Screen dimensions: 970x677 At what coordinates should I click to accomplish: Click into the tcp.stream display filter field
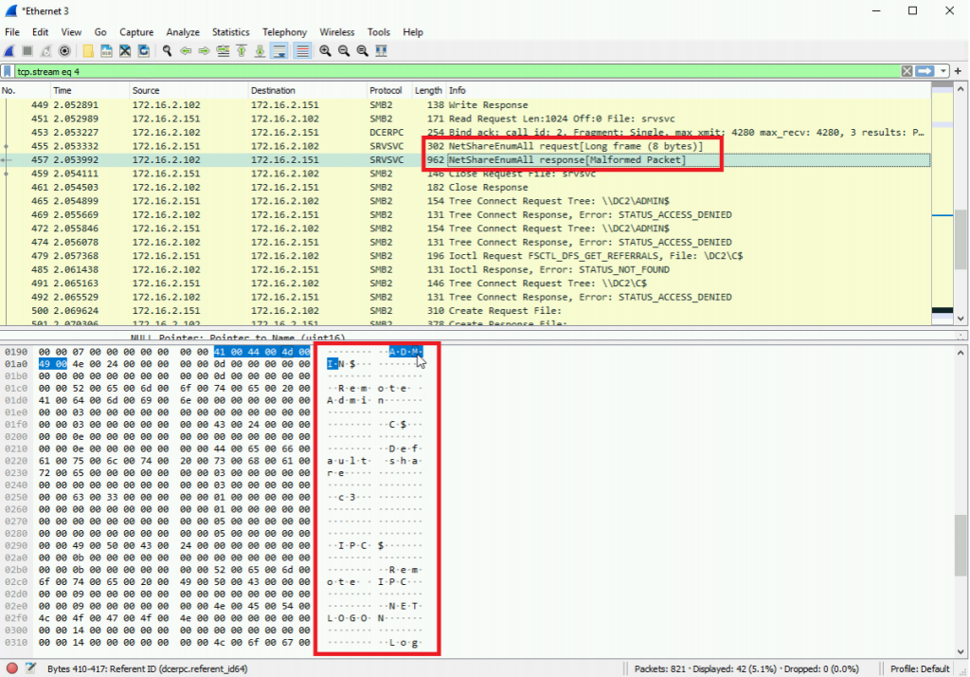point(457,72)
